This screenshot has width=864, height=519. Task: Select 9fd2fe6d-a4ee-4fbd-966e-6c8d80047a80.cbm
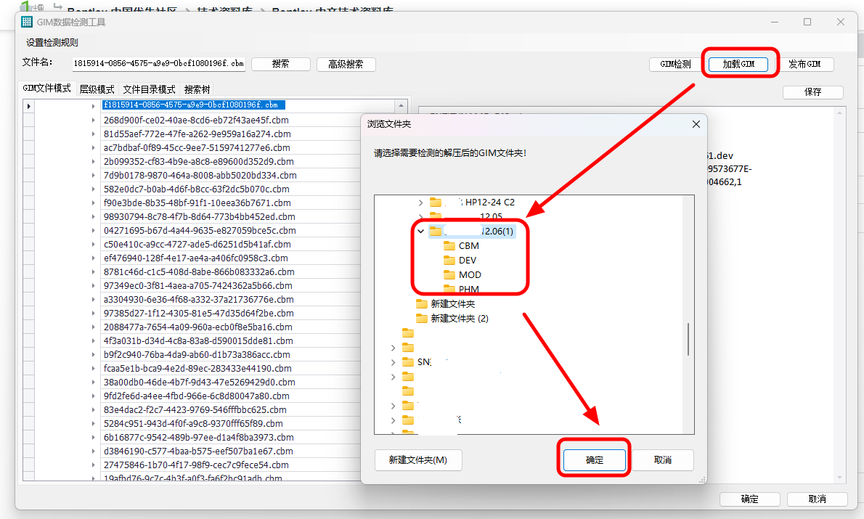click(x=197, y=396)
